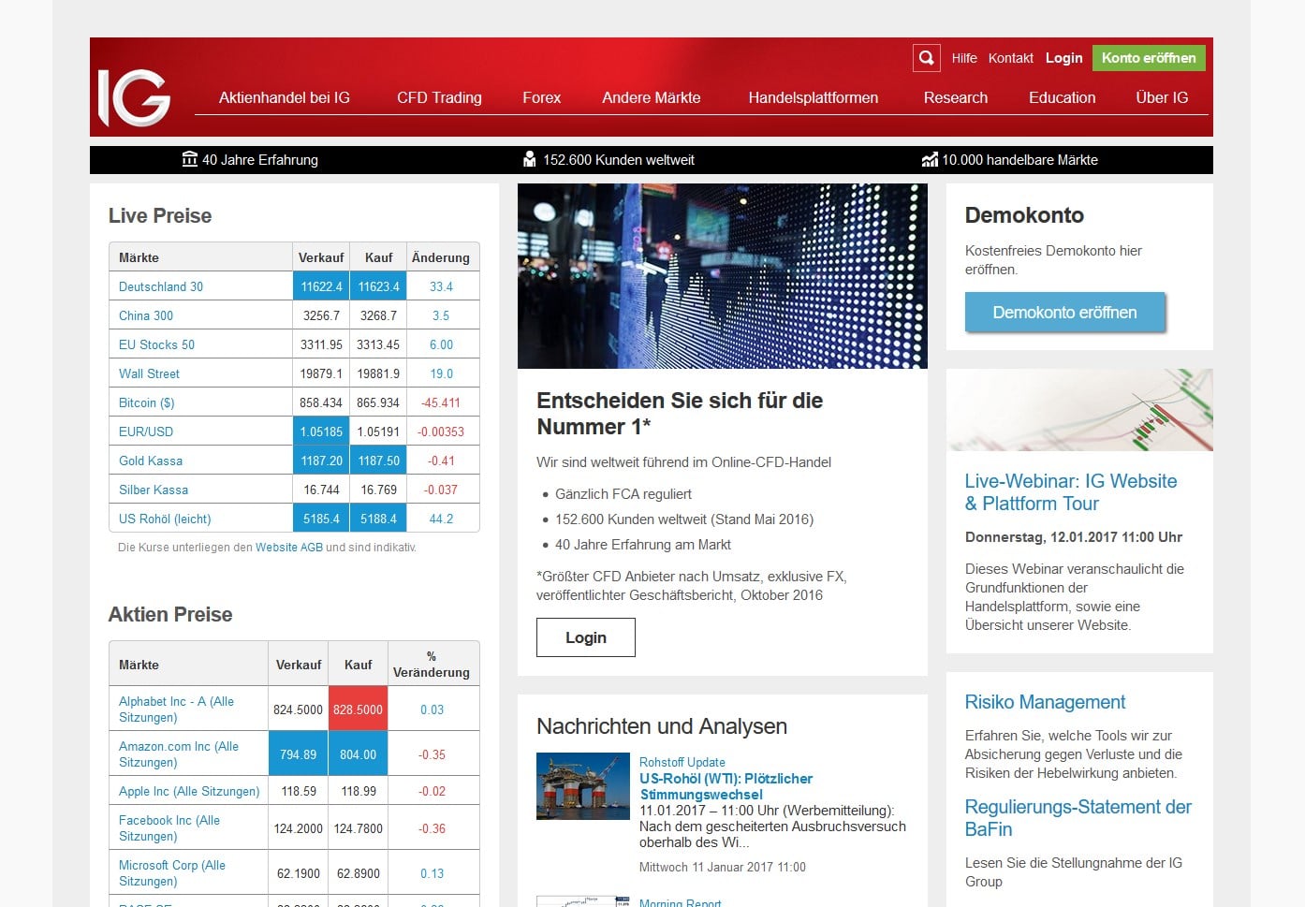1305x907 pixels.
Task: Click US Rohöl sell price 5185.4
Action: tap(321, 519)
